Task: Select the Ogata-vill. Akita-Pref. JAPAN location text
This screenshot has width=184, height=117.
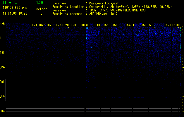Action: click(130, 7)
